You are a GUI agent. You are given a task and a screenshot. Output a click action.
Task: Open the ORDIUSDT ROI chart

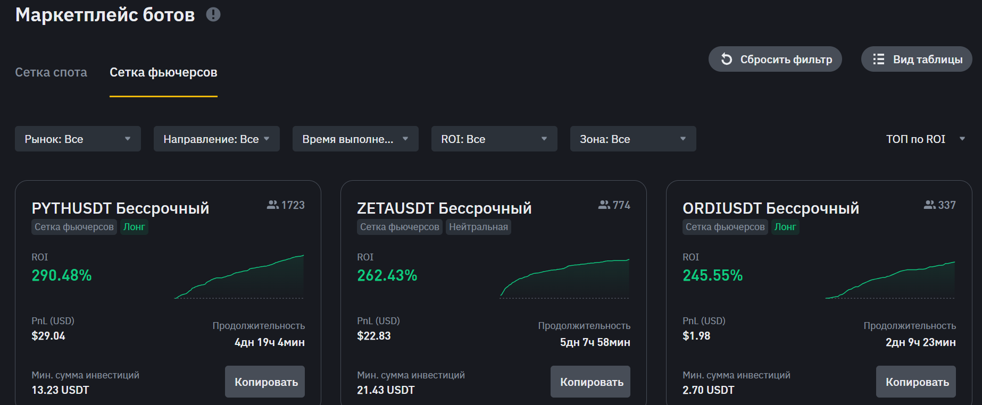point(891,280)
